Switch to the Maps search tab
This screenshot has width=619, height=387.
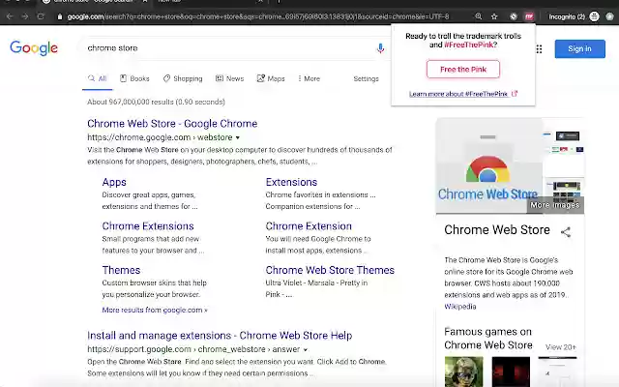tap(271, 78)
